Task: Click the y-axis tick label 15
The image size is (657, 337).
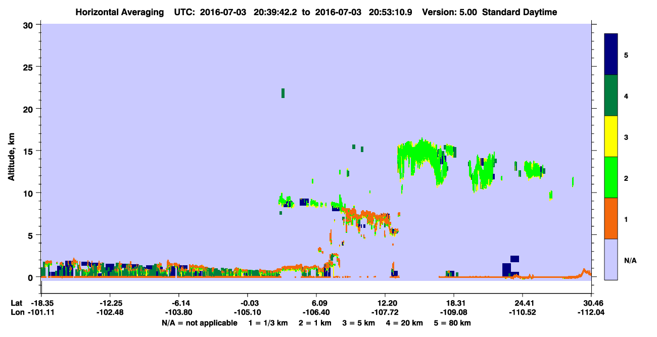Action: point(29,151)
